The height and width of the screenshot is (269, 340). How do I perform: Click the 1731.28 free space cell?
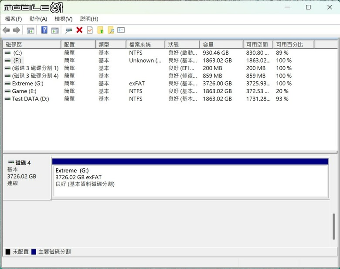[258, 99]
